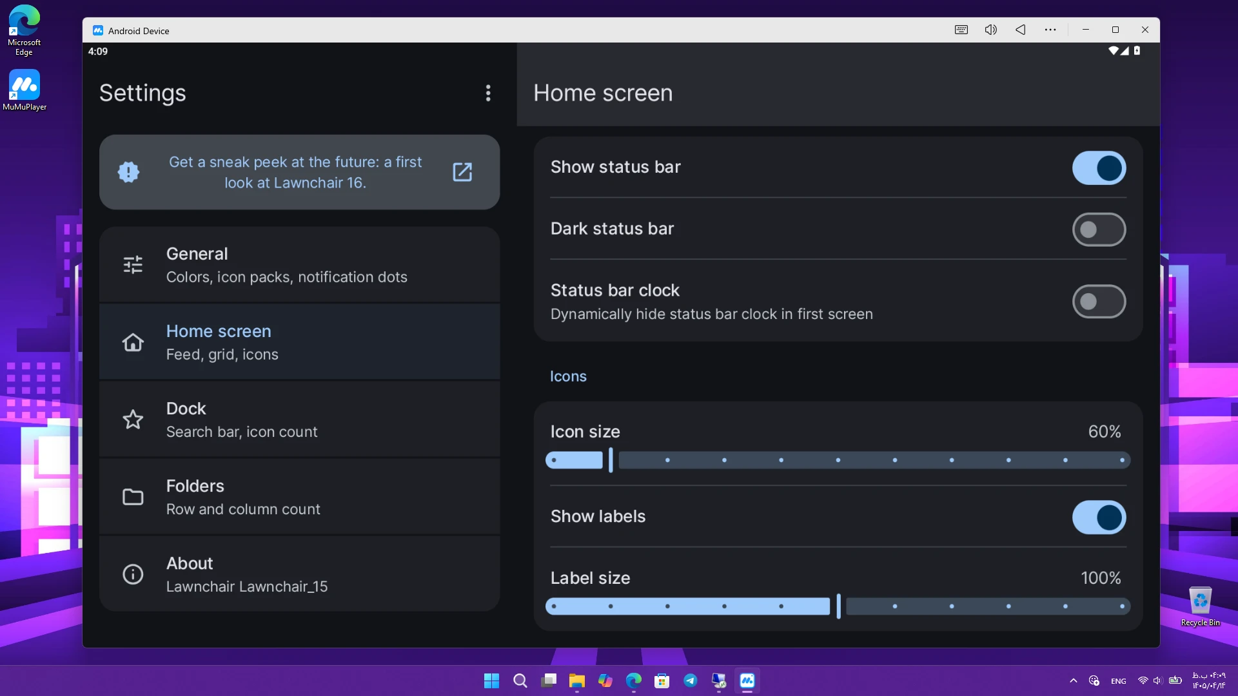1238x696 pixels.
Task: Select the Home screen settings category
Action: coord(300,342)
